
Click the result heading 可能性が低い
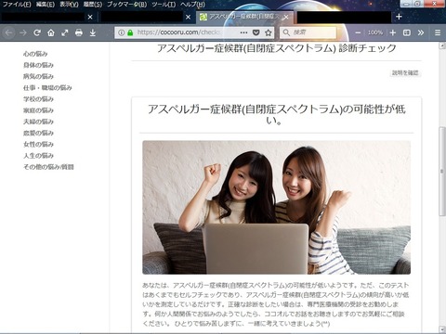tap(276, 115)
